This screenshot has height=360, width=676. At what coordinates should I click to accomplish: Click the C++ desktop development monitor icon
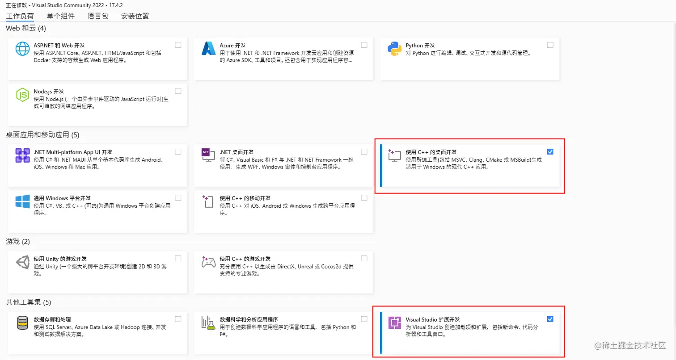(x=395, y=156)
